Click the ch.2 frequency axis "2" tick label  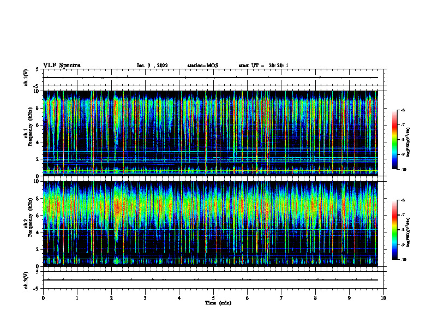tap(38, 249)
